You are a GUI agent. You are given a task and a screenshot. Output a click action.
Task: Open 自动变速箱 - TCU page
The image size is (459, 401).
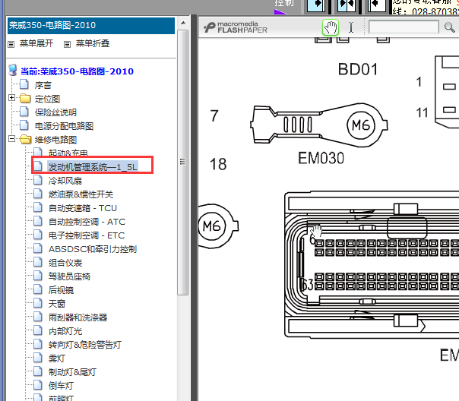(x=83, y=208)
